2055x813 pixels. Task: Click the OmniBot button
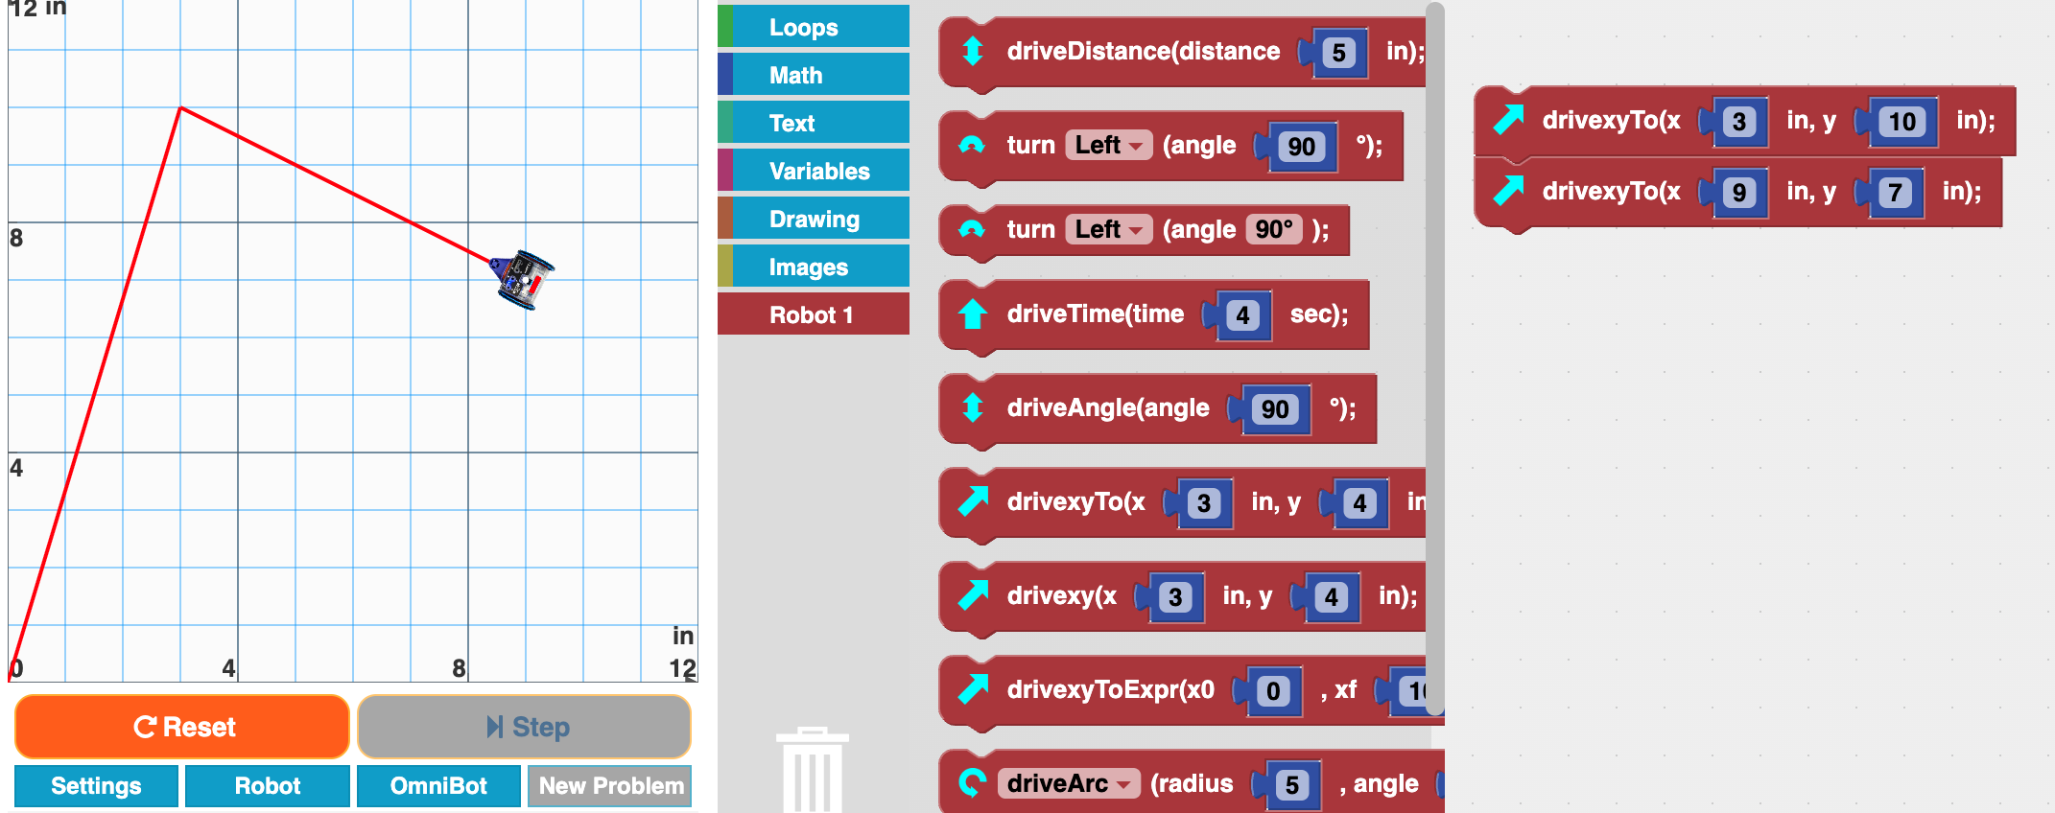(438, 786)
